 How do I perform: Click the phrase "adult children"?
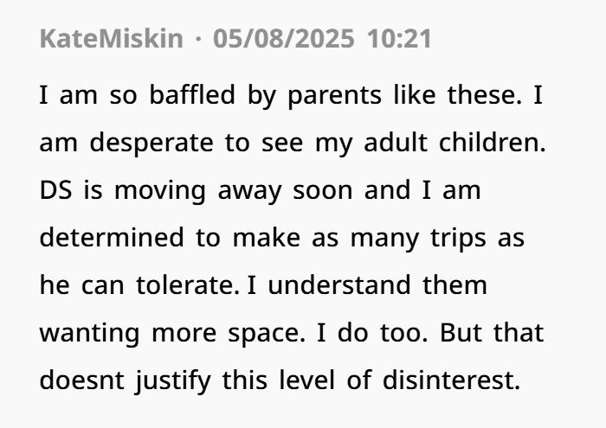click(455, 142)
